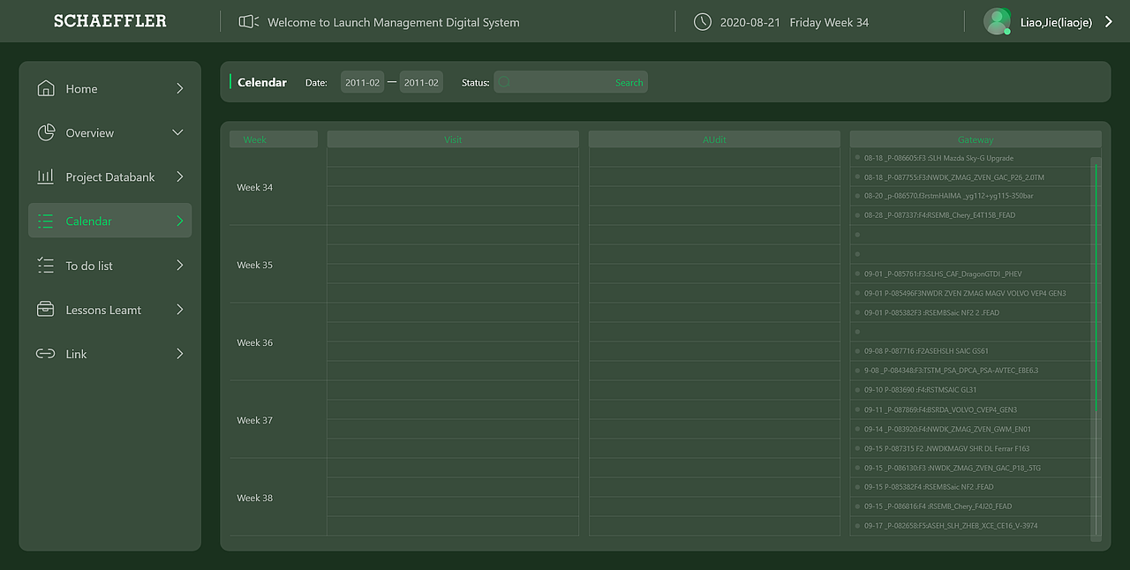Click the Week column header
Image resolution: width=1130 pixels, height=570 pixels.
(274, 139)
